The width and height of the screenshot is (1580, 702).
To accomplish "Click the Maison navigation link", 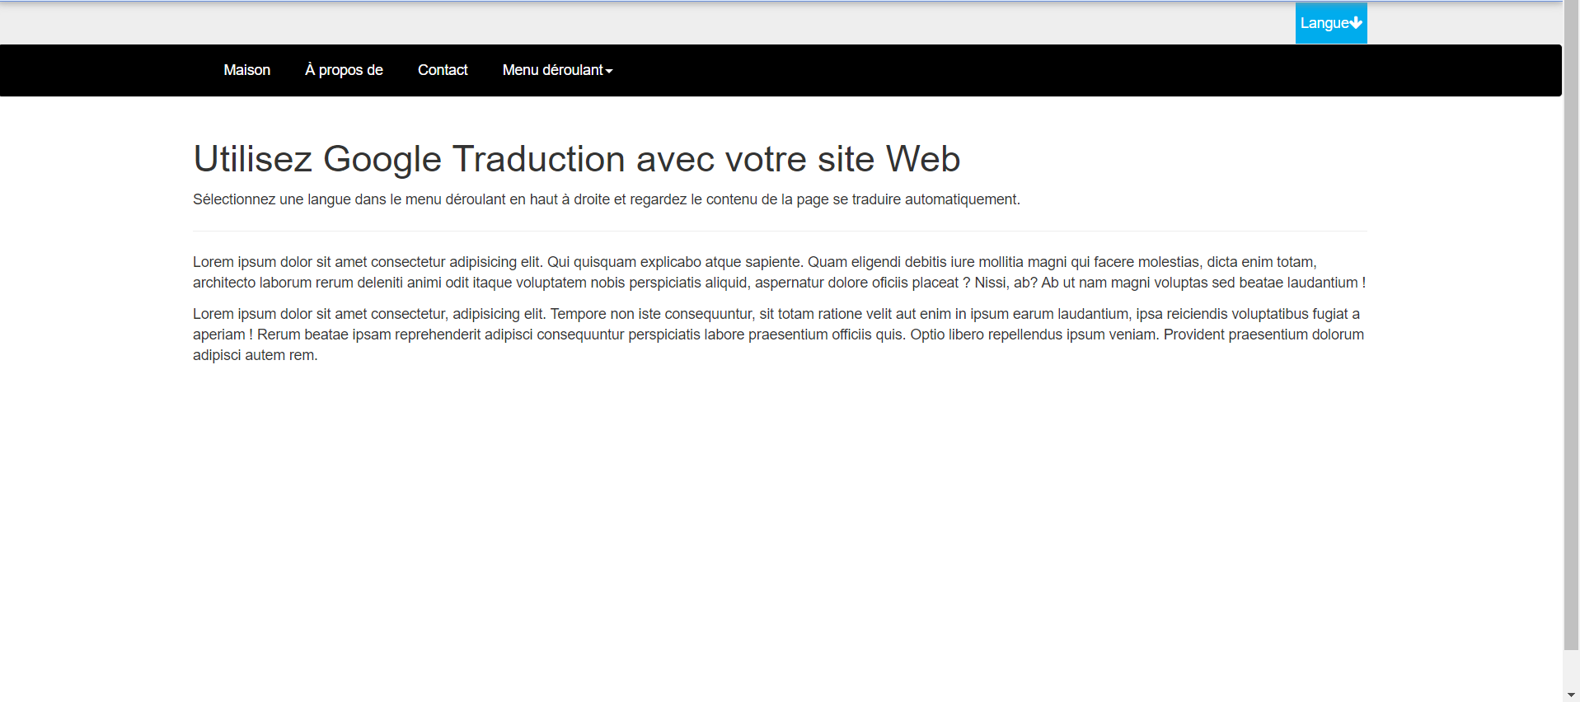I will point(246,70).
